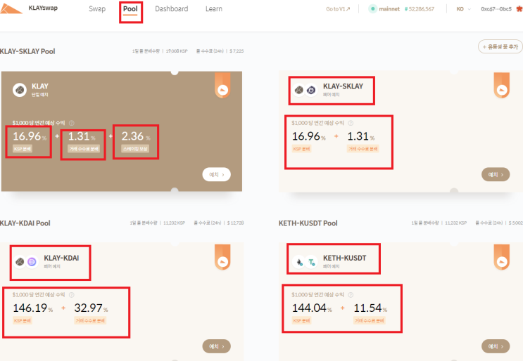Open help icon on KLAY-KDAI card

[71, 295]
